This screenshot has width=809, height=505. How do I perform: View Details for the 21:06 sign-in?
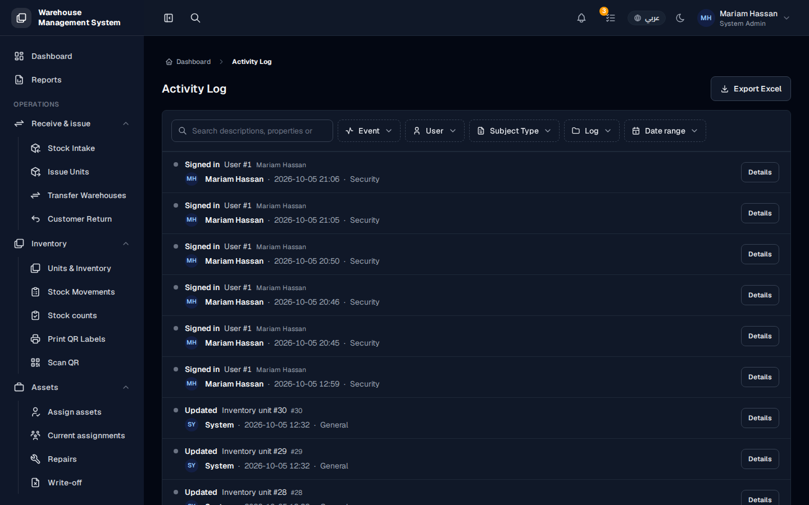tap(760, 172)
